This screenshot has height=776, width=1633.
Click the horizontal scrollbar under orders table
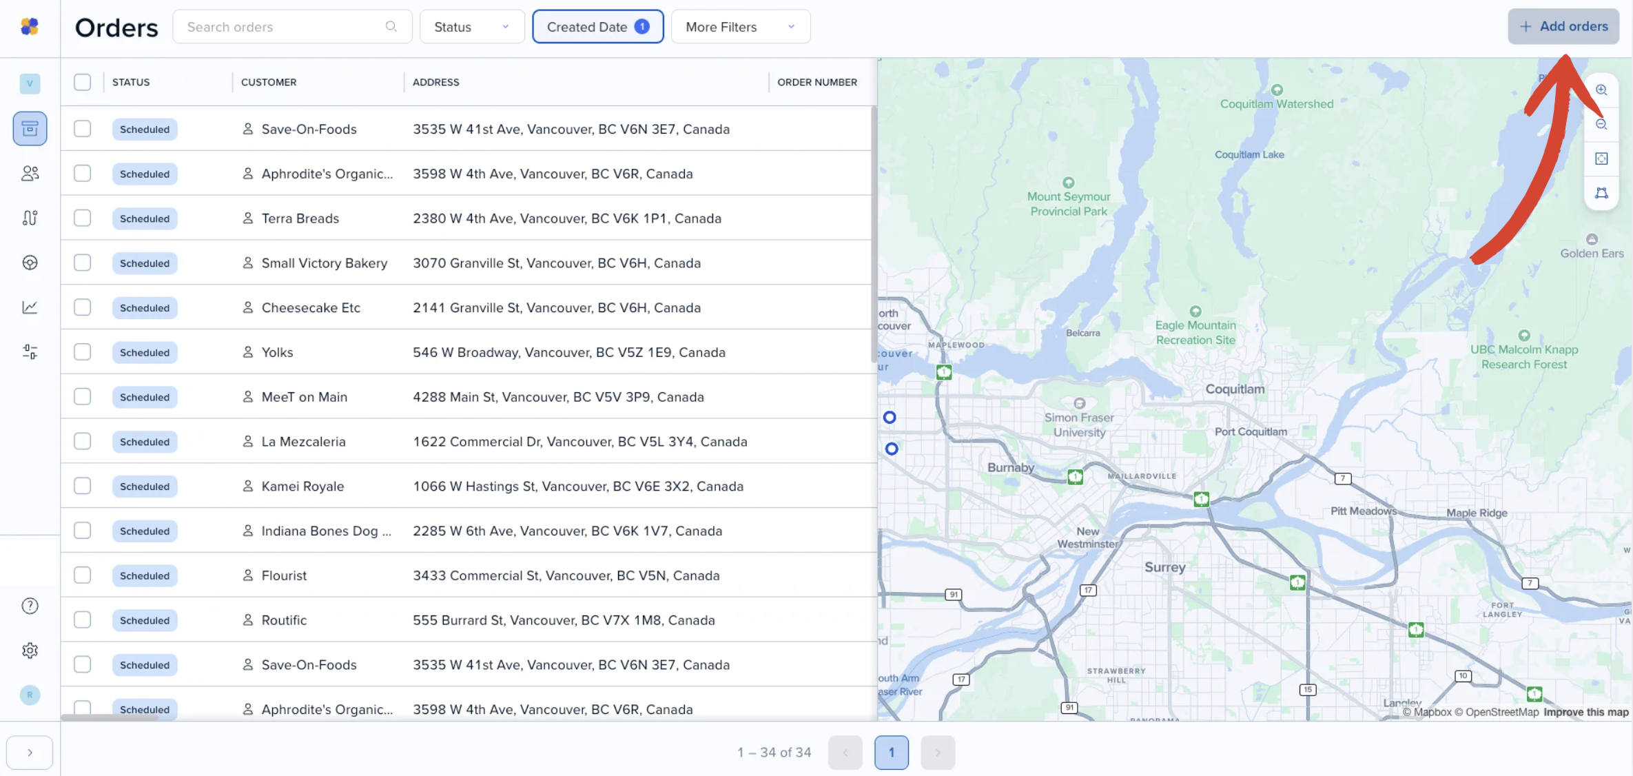click(x=110, y=717)
